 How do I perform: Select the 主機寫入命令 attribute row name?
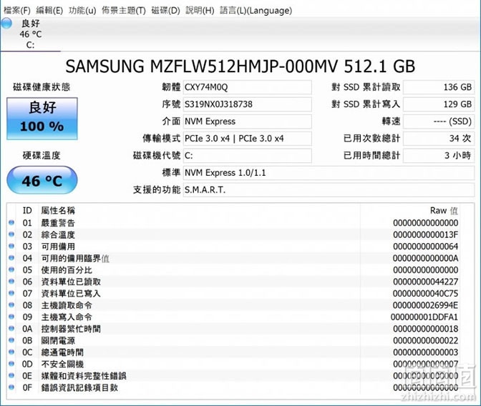click(x=67, y=317)
